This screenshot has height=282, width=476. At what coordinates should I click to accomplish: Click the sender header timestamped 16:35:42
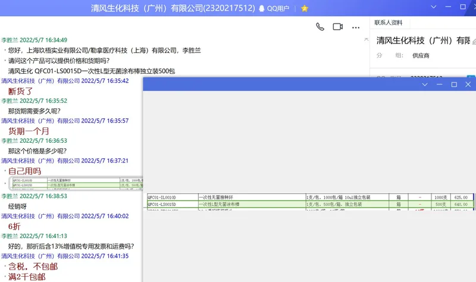click(x=65, y=81)
